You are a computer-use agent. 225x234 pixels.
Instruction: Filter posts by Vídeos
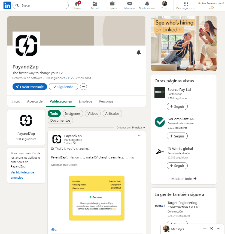[93, 113]
